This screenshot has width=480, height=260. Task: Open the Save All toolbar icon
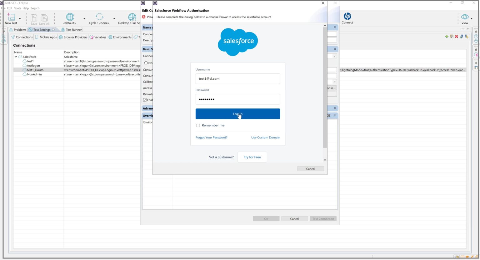(44, 18)
